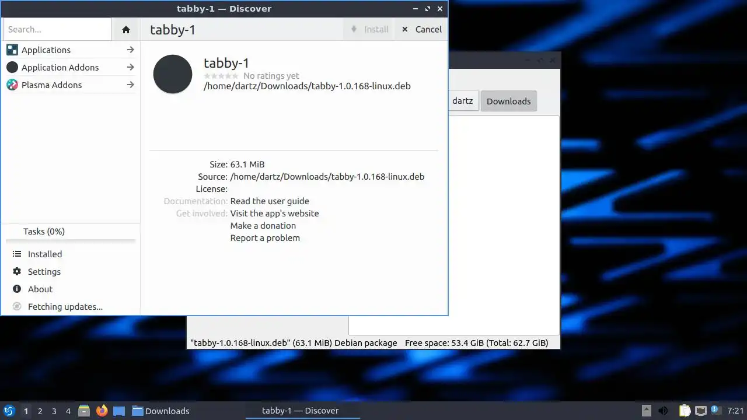Open the update notifier tray icon

(715, 410)
